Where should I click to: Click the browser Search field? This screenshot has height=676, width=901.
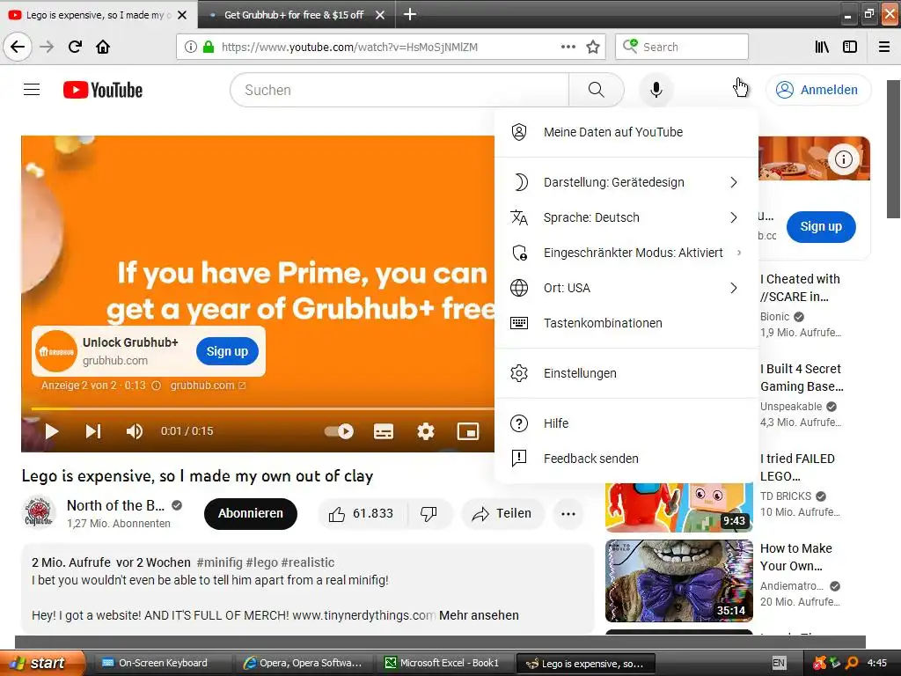682,47
